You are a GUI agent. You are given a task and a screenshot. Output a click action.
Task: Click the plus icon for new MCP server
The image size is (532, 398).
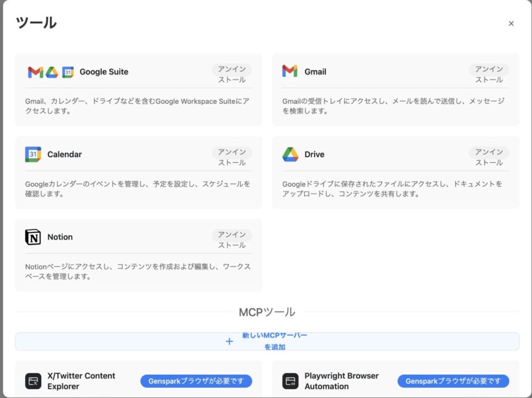click(x=229, y=341)
